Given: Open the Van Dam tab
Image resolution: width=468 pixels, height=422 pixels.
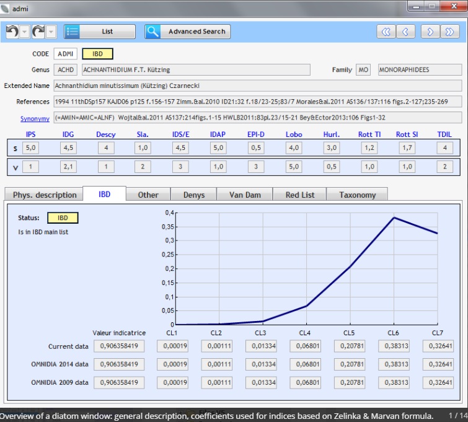Looking at the screenshot, I should (245, 195).
